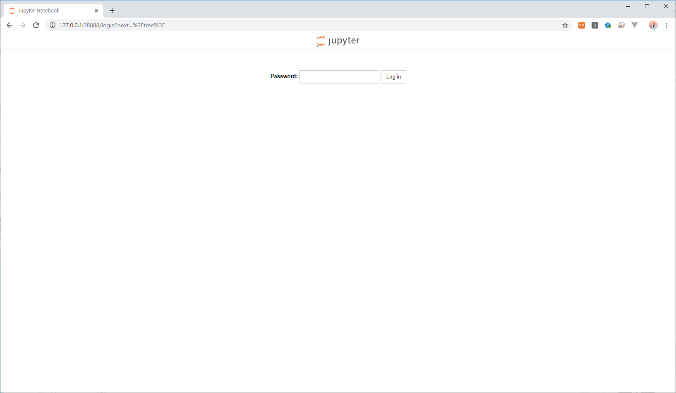Open the orange Ex extension icon
The width and height of the screenshot is (676, 393).
coord(582,25)
